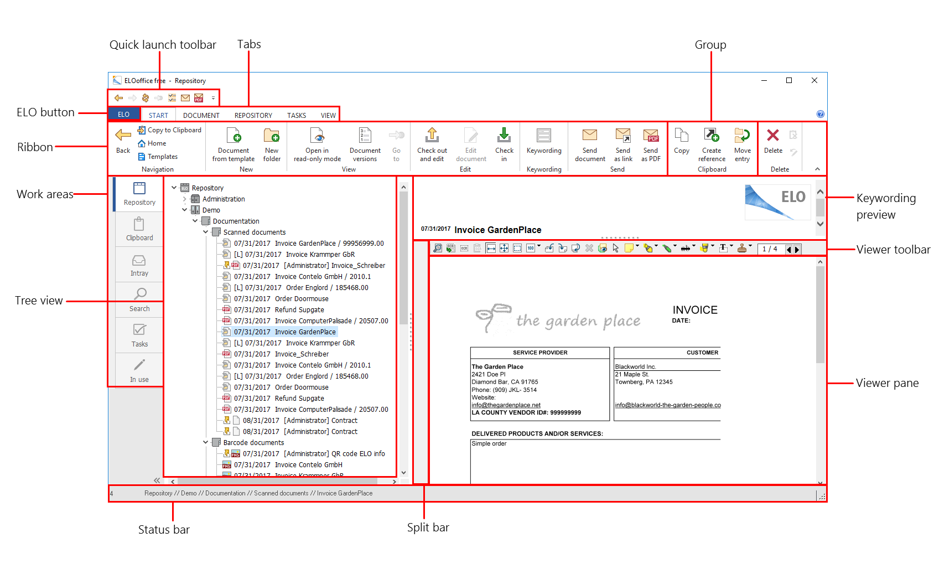Create a New folder
This screenshot has width=934, height=579.
[272, 145]
